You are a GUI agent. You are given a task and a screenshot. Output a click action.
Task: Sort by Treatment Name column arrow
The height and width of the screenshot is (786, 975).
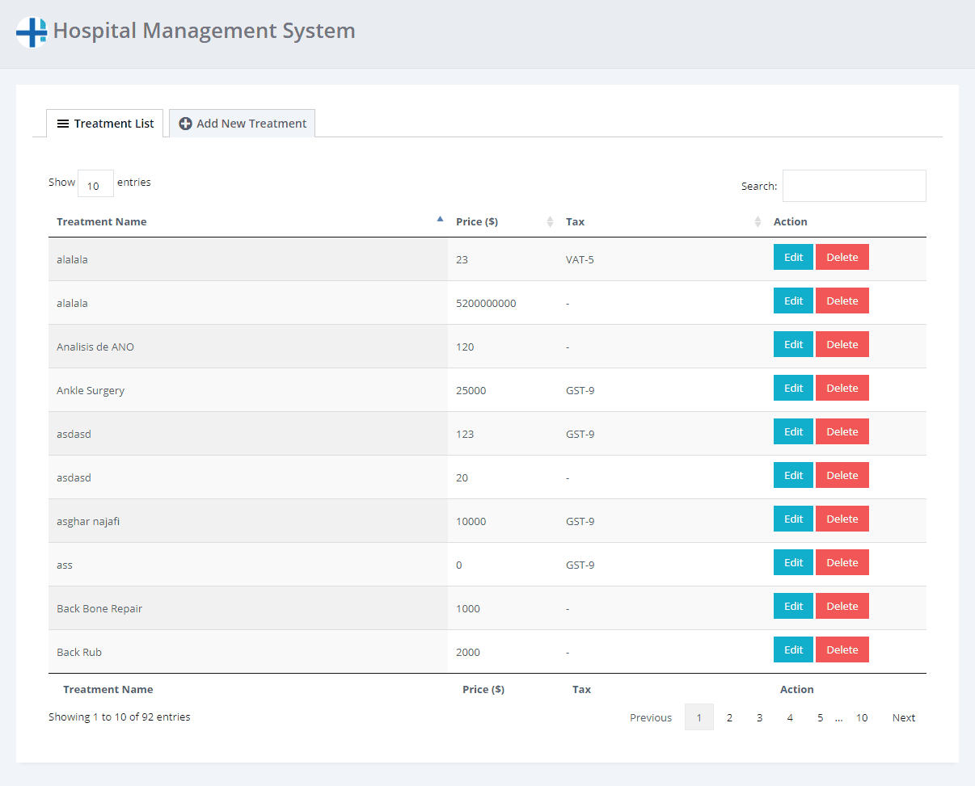(440, 219)
